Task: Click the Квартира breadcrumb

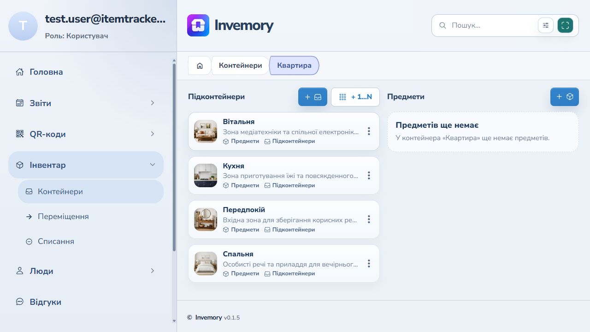Action: pos(294,65)
